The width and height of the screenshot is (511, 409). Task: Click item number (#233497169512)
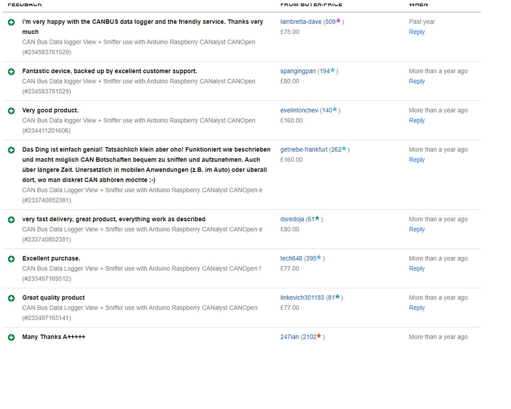(x=47, y=279)
